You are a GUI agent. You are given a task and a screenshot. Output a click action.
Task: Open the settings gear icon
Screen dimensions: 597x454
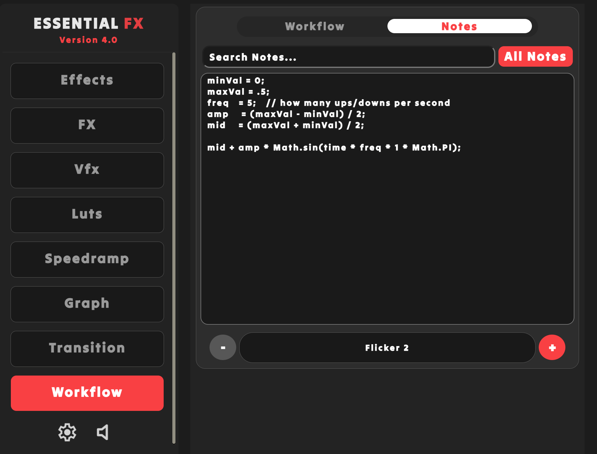click(67, 432)
